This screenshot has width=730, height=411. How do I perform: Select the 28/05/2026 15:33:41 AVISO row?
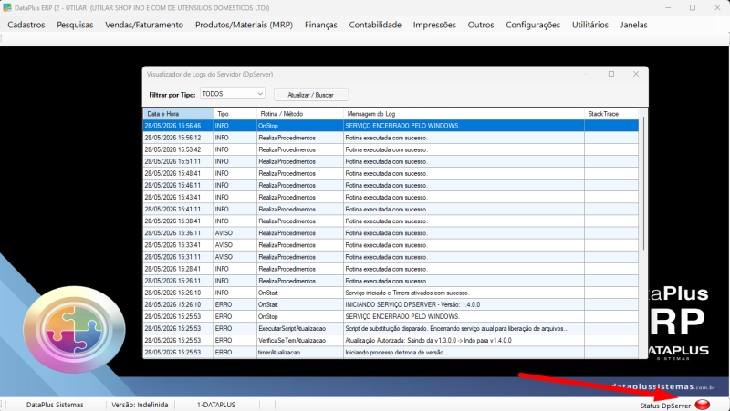click(x=391, y=245)
